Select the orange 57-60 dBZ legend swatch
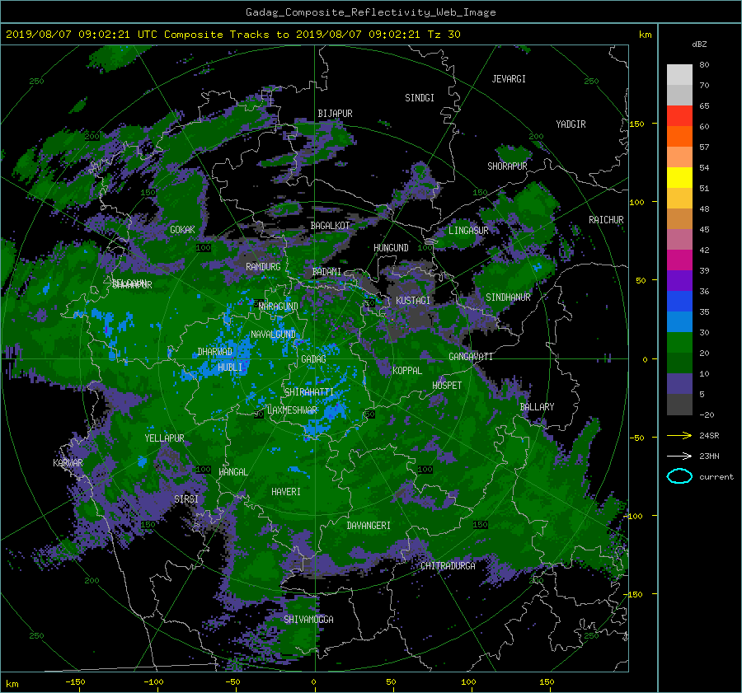Screen dimensions: 742x693 pyautogui.click(x=679, y=136)
